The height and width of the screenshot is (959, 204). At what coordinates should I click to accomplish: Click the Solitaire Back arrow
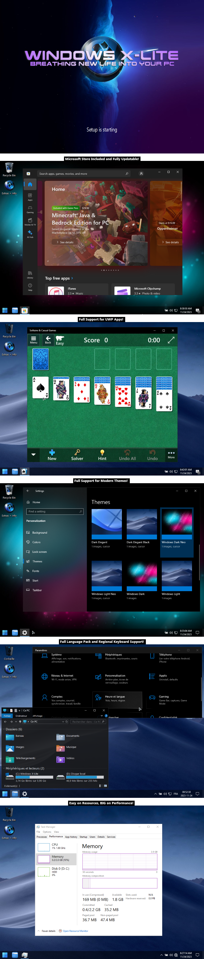click(x=48, y=340)
